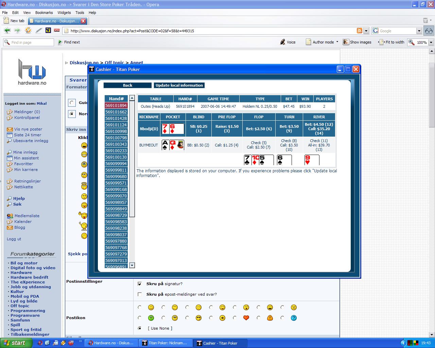435x348 pixels.
Task: Open the Tools menu
Action: (80, 13)
